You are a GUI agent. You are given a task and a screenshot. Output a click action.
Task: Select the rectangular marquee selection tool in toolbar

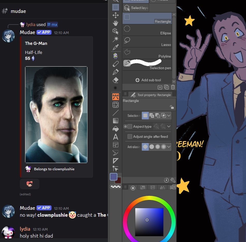point(116,7)
